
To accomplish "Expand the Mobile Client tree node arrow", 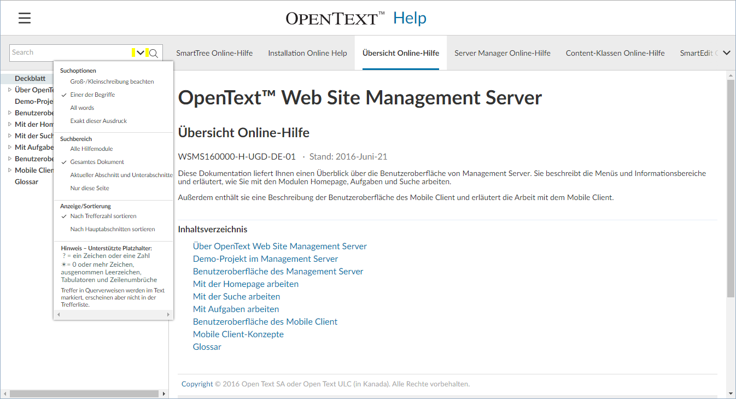I will (x=9, y=170).
